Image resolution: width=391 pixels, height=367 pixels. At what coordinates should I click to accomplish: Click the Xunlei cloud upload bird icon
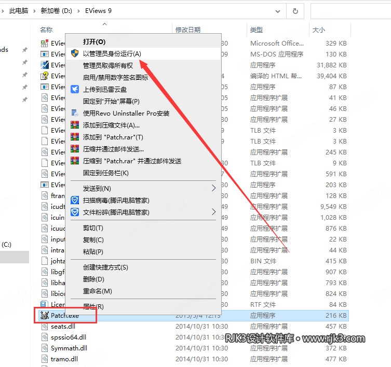[x=75, y=89]
